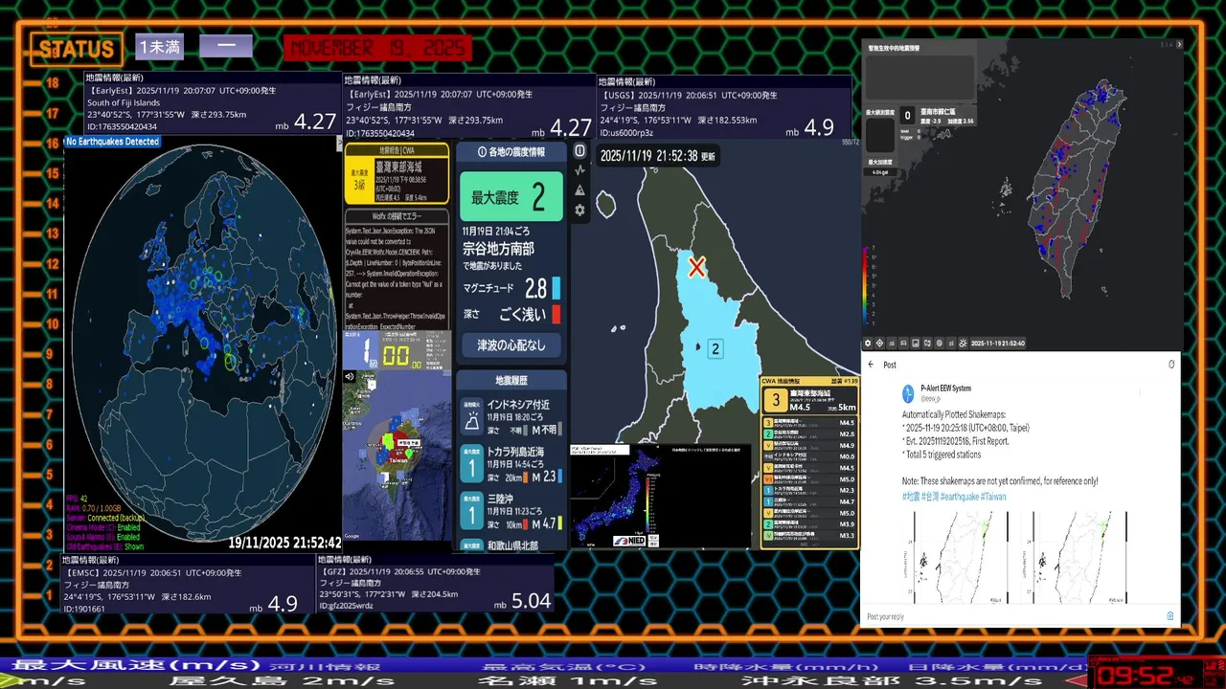
Task: Click the CWA 臺灣東部海域 yellow report card
Action: (x=397, y=174)
